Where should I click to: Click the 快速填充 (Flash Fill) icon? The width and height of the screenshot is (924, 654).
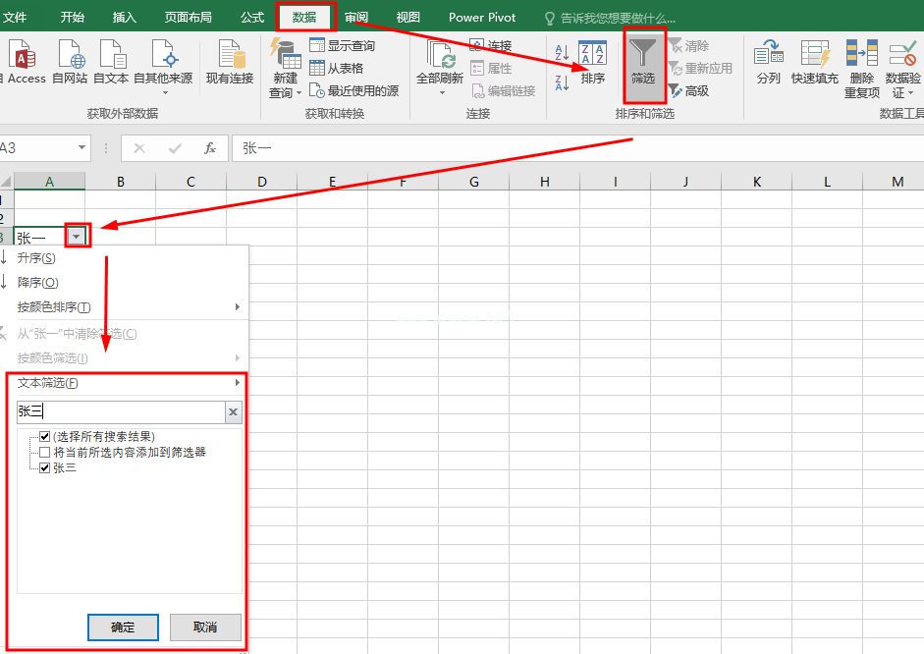815,55
